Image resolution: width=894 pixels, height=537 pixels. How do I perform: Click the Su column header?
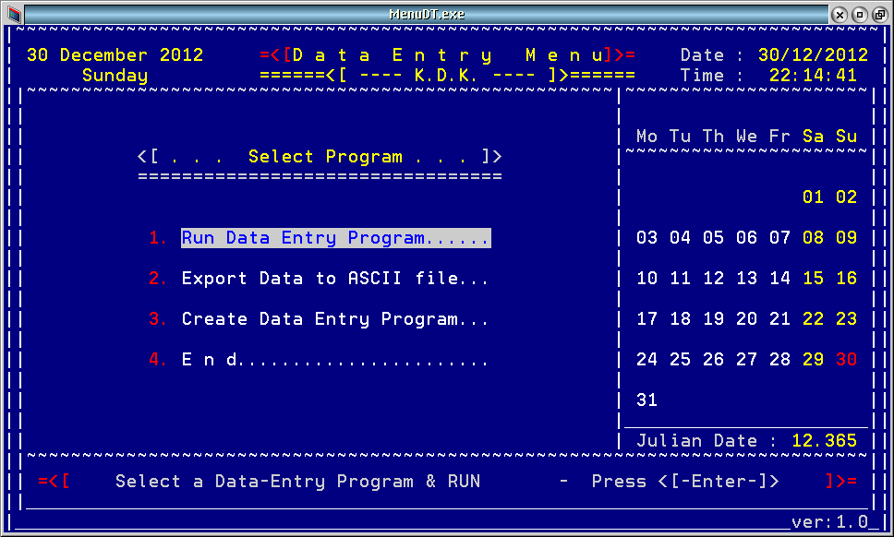tap(846, 137)
